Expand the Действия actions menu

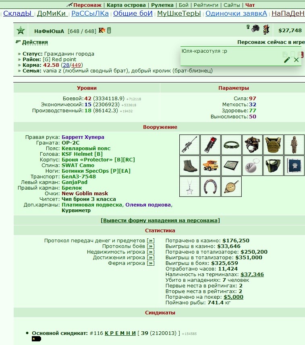click(x=35, y=42)
